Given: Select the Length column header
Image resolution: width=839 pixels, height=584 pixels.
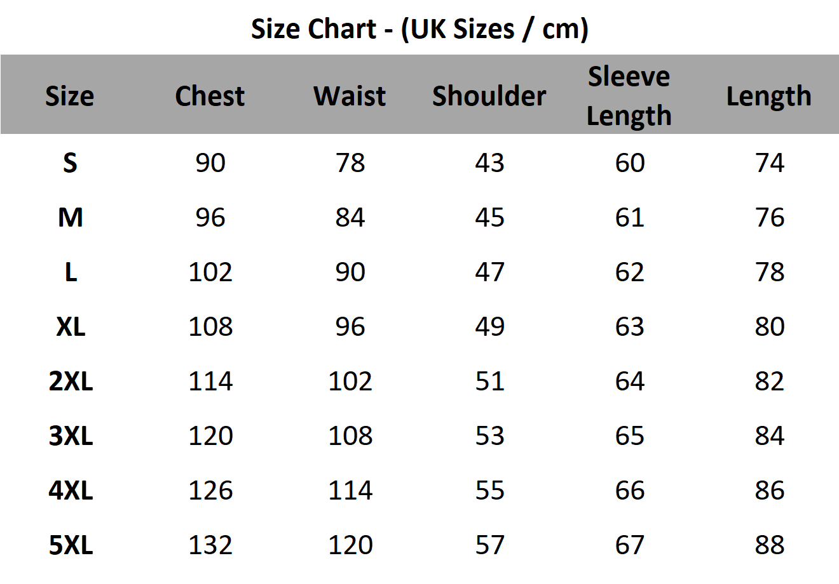Looking at the screenshot, I should 768,96.
